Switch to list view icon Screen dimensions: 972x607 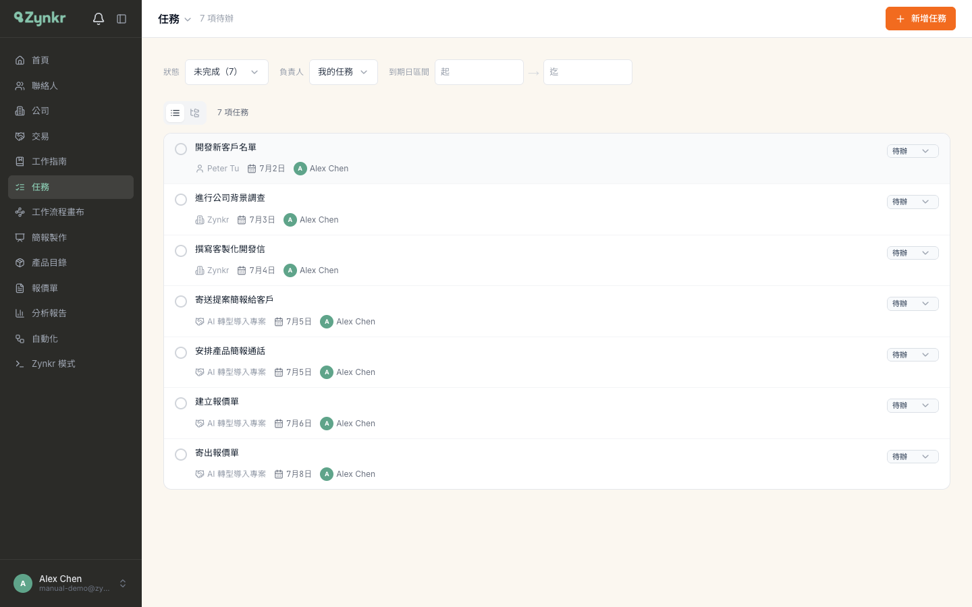click(175, 113)
